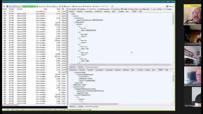Viewport: 203px width, 114px height.
Task: Open the Filters tab
Action: tap(159, 9)
